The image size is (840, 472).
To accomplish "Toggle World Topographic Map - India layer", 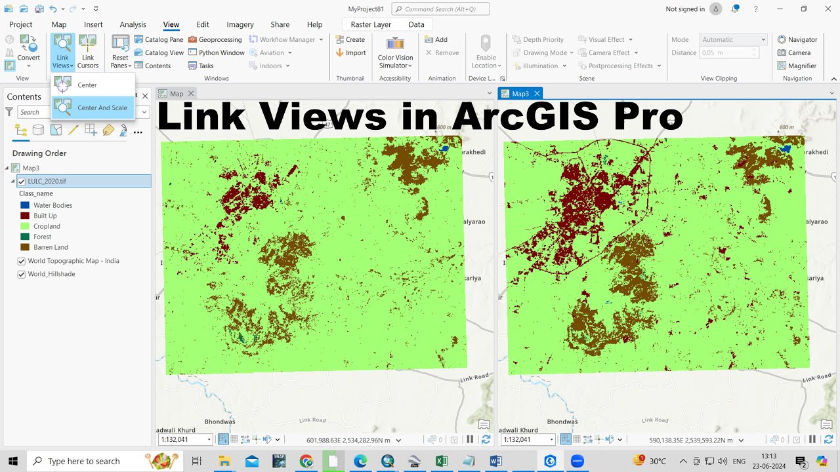I will tap(22, 261).
